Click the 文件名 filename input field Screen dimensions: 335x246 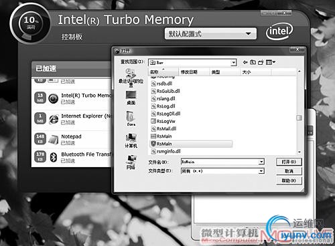(220, 162)
